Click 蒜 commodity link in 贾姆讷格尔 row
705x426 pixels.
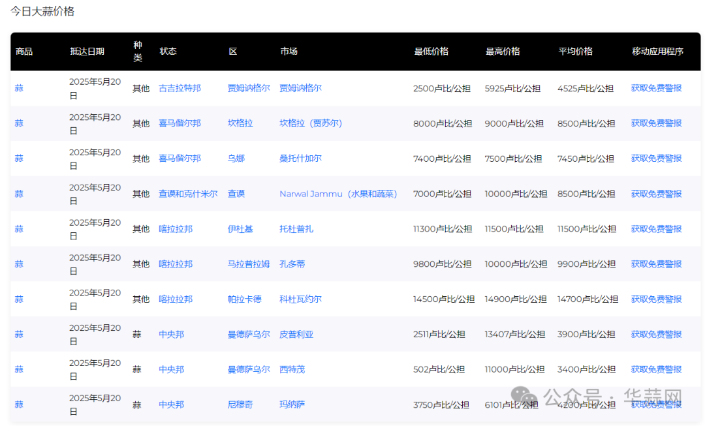coord(19,88)
